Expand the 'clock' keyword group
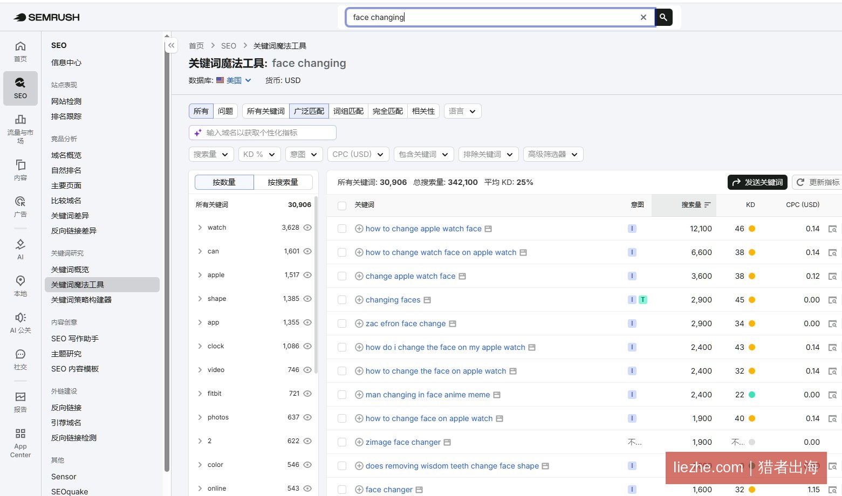 click(x=200, y=346)
